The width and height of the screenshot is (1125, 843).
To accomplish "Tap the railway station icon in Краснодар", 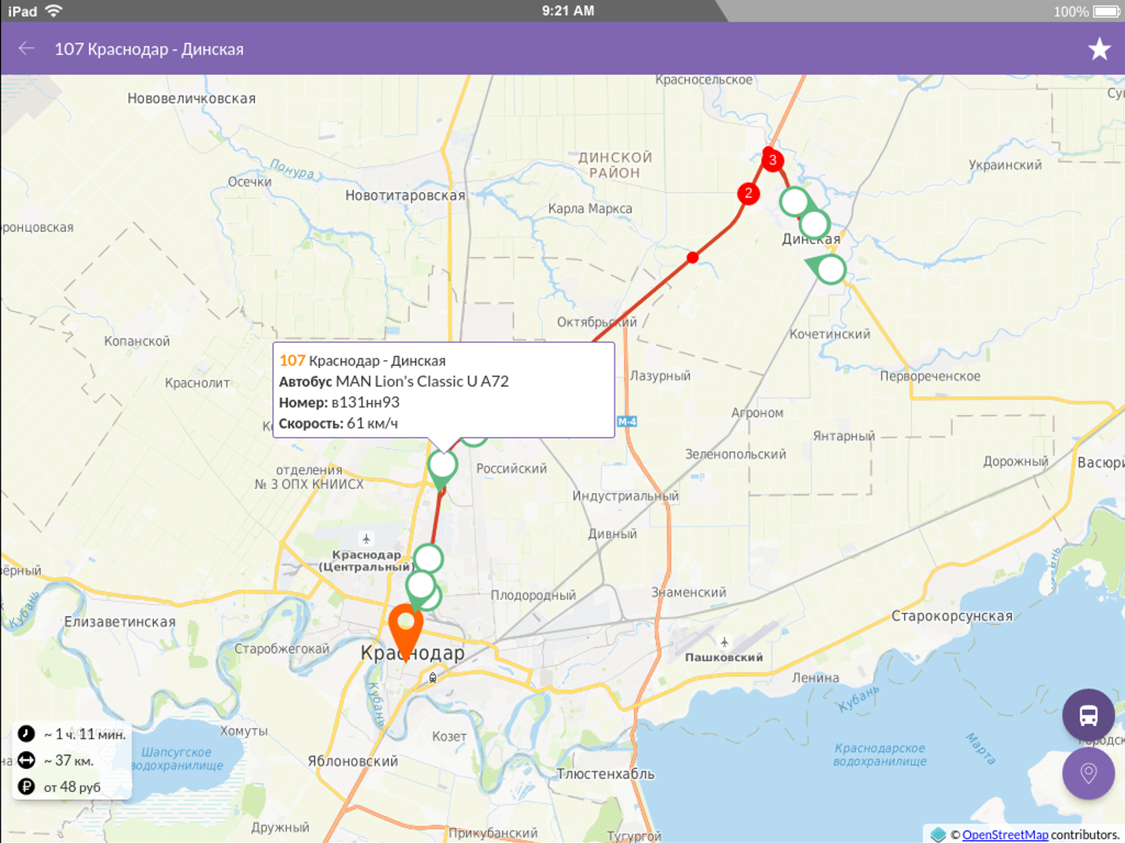I will coord(432,678).
